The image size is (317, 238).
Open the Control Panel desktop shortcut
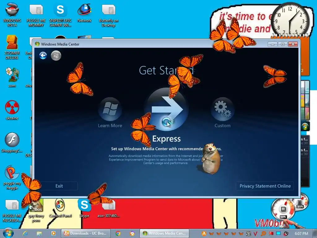point(60,209)
